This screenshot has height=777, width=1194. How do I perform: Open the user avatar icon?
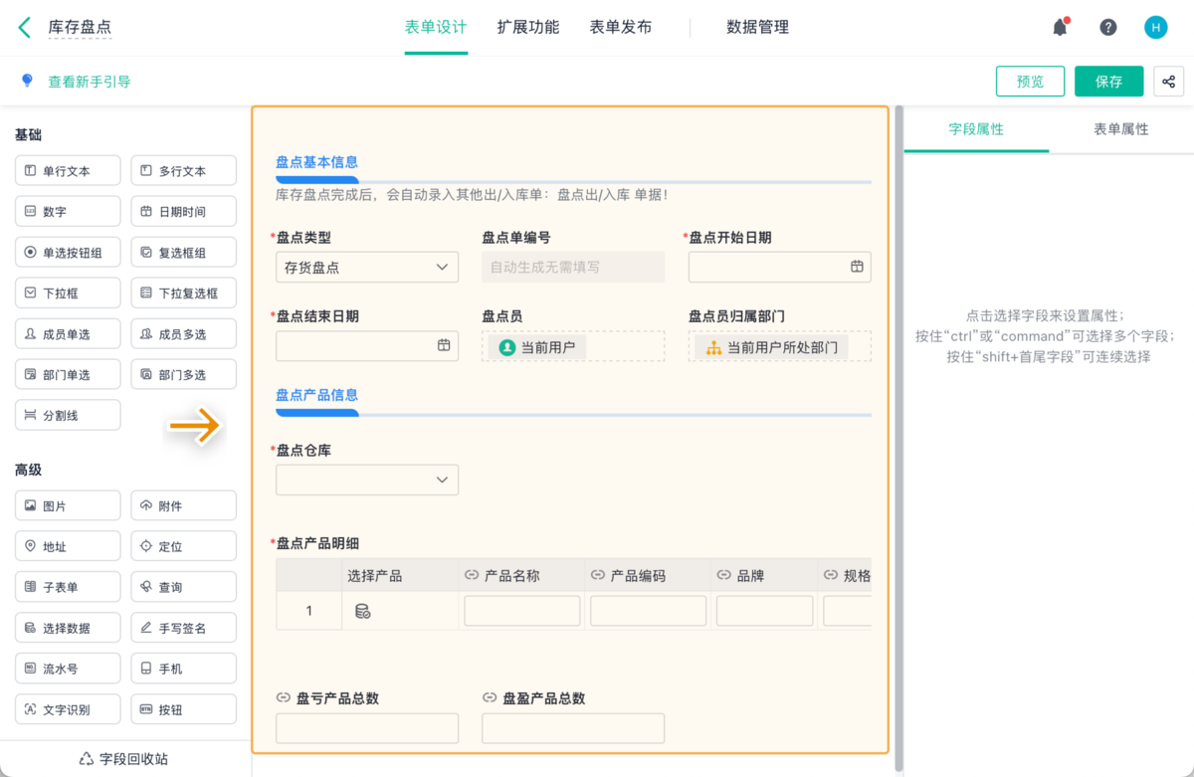[x=1155, y=28]
